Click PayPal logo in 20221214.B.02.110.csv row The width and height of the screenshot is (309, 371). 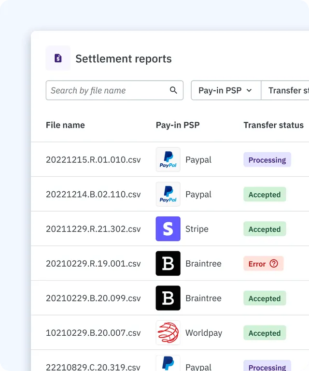pos(168,194)
